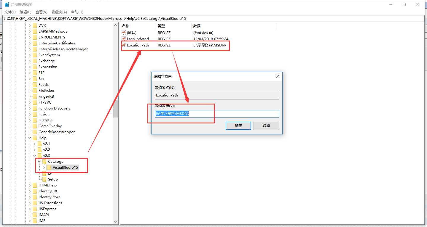Click the Registry Editor title bar icon
Viewport: 427px width, 227px height.
(7, 4)
